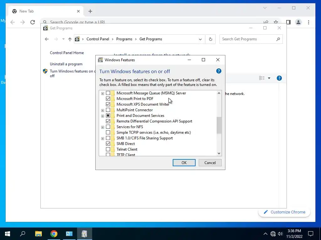Open the view options dropdown arrow
Screen dimensions: 321x240
269,78
